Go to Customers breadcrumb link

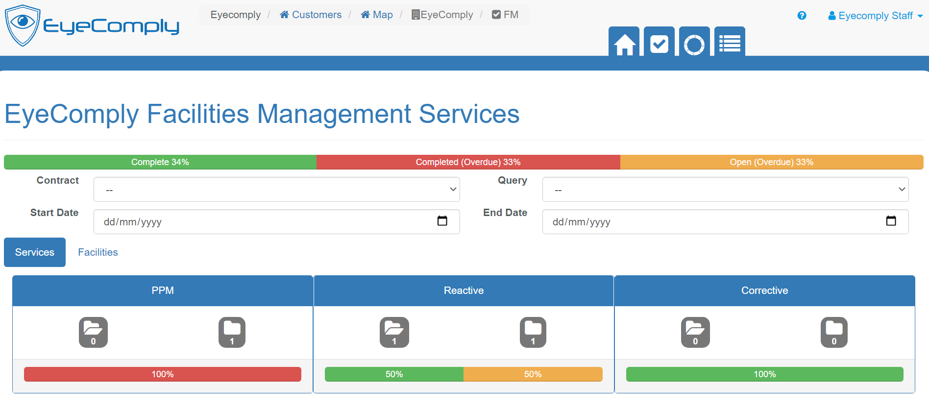(311, 15)
